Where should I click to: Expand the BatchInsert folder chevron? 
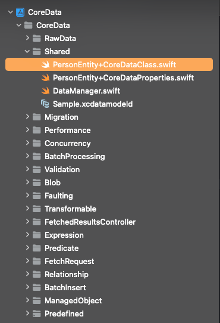[27, 287]
